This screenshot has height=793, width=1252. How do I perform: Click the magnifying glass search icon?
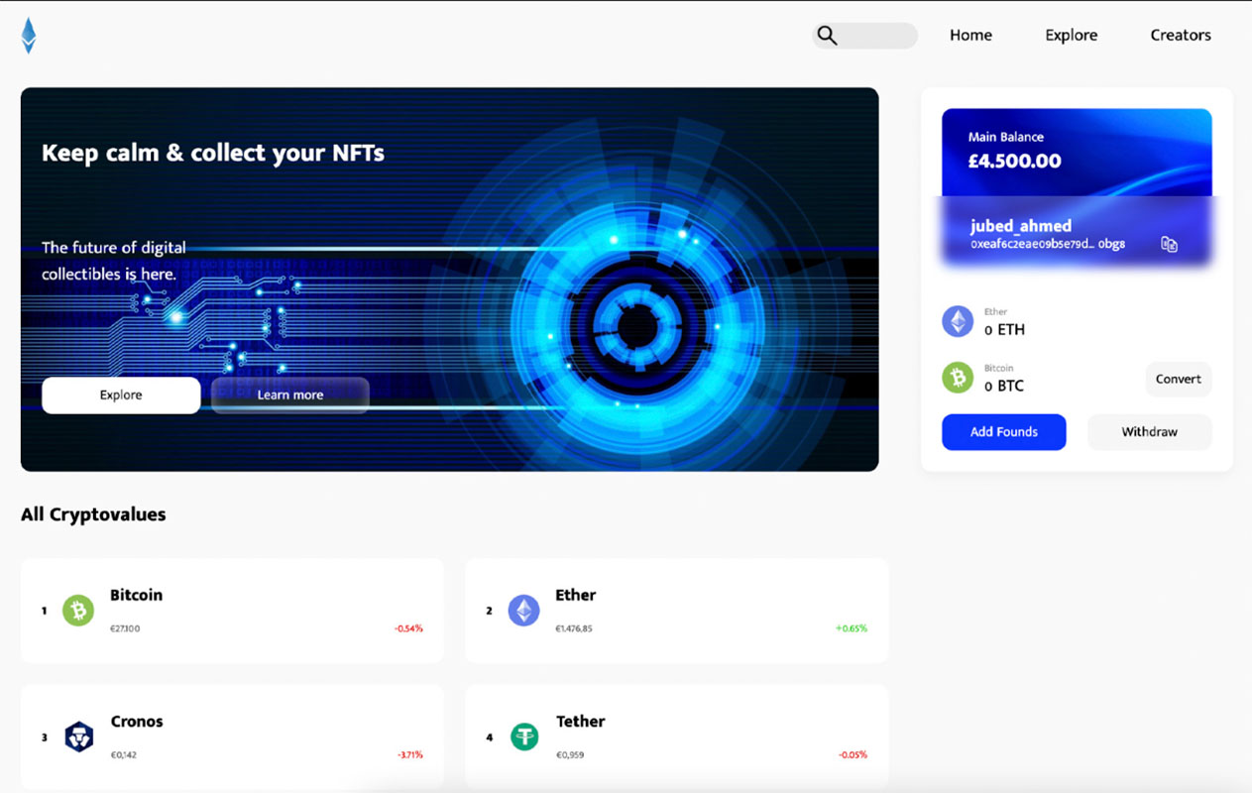[827, 36]
